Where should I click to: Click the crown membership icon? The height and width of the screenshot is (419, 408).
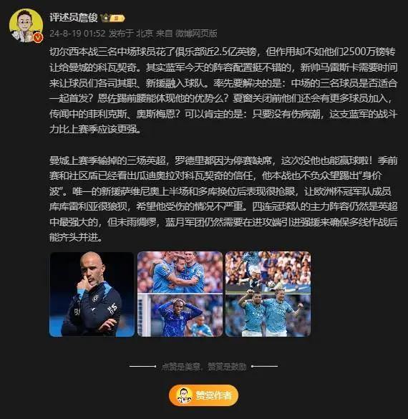(x=105, y=18)
